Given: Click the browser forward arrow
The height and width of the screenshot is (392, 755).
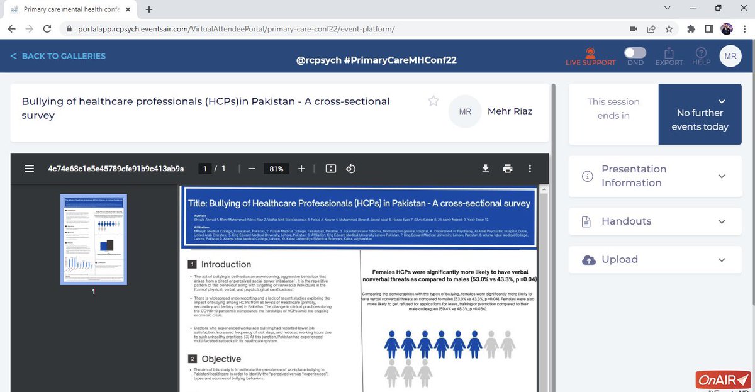Looking at the screenshot, I should click(x=30, y=29).
